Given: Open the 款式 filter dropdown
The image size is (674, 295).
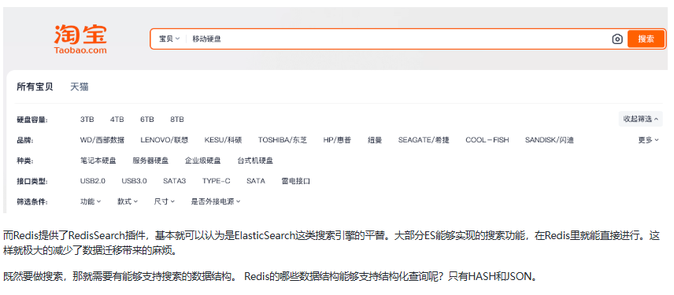Looking at the screenshot, I should (x=128, y=201).
